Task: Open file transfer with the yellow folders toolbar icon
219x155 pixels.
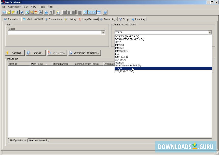Action: [x=9, y=12]
